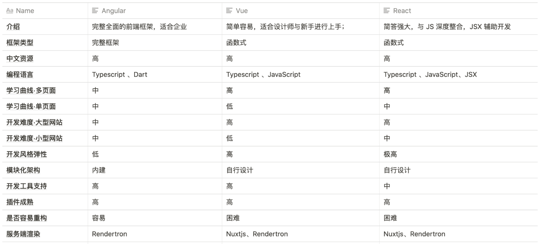Click the text property icon beside Vue

[229, 11]
